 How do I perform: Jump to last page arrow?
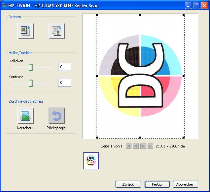point(150,146)
